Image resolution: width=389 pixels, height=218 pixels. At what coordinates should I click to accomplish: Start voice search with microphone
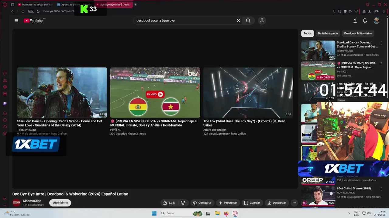point(262,21)
